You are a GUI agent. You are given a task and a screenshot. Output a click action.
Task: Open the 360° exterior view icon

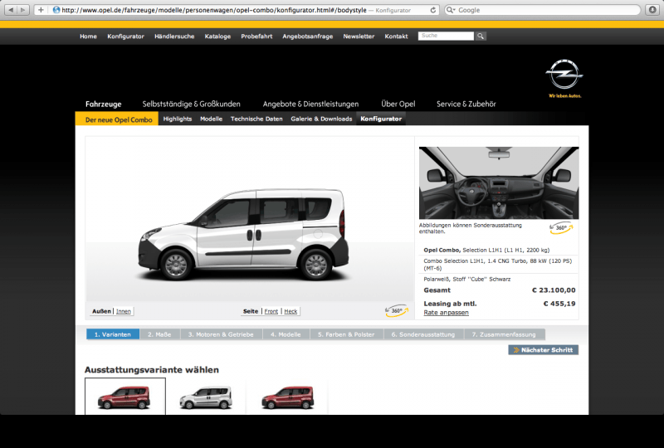click(x=397, y=311)
